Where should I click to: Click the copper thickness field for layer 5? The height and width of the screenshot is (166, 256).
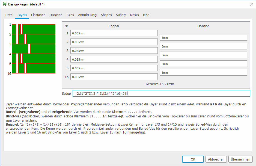point(114,68)
